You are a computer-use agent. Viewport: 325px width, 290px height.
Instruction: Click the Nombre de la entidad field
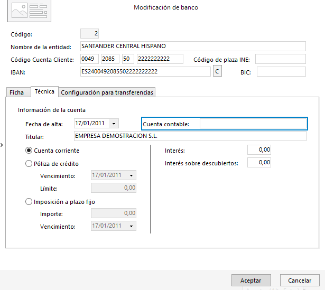point(193,46)
